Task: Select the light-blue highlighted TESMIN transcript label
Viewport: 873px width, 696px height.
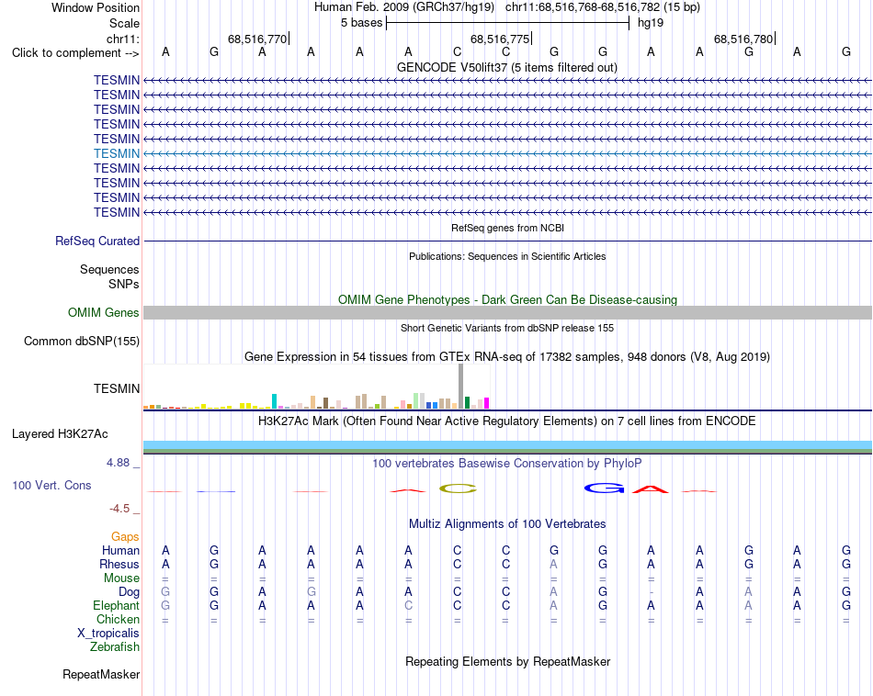Action: (117, 153)
